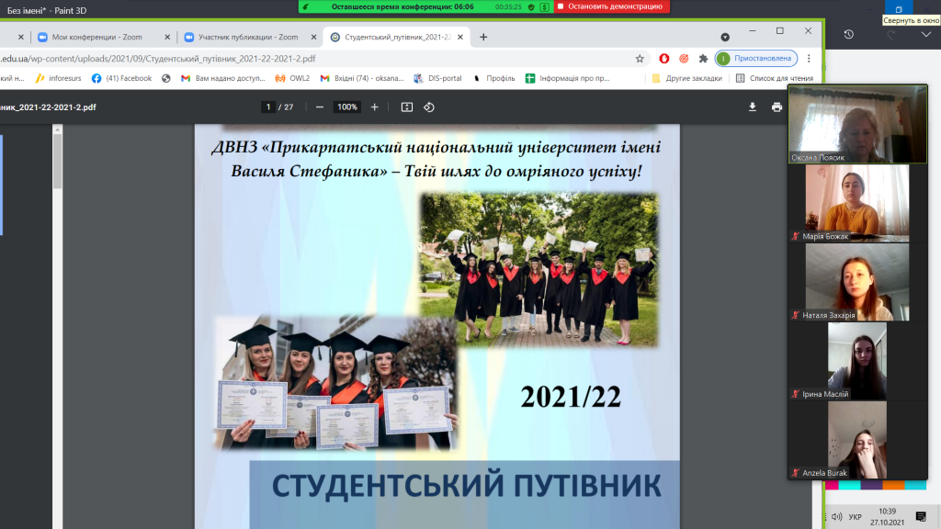Open the tab search dropdown arrow
This screenshot has height=529, width=941.
point(725,37)
